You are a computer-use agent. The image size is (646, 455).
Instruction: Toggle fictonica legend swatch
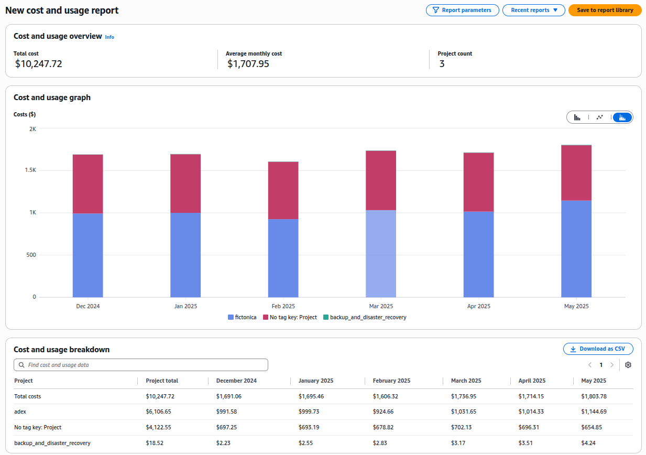coord(231,317)
